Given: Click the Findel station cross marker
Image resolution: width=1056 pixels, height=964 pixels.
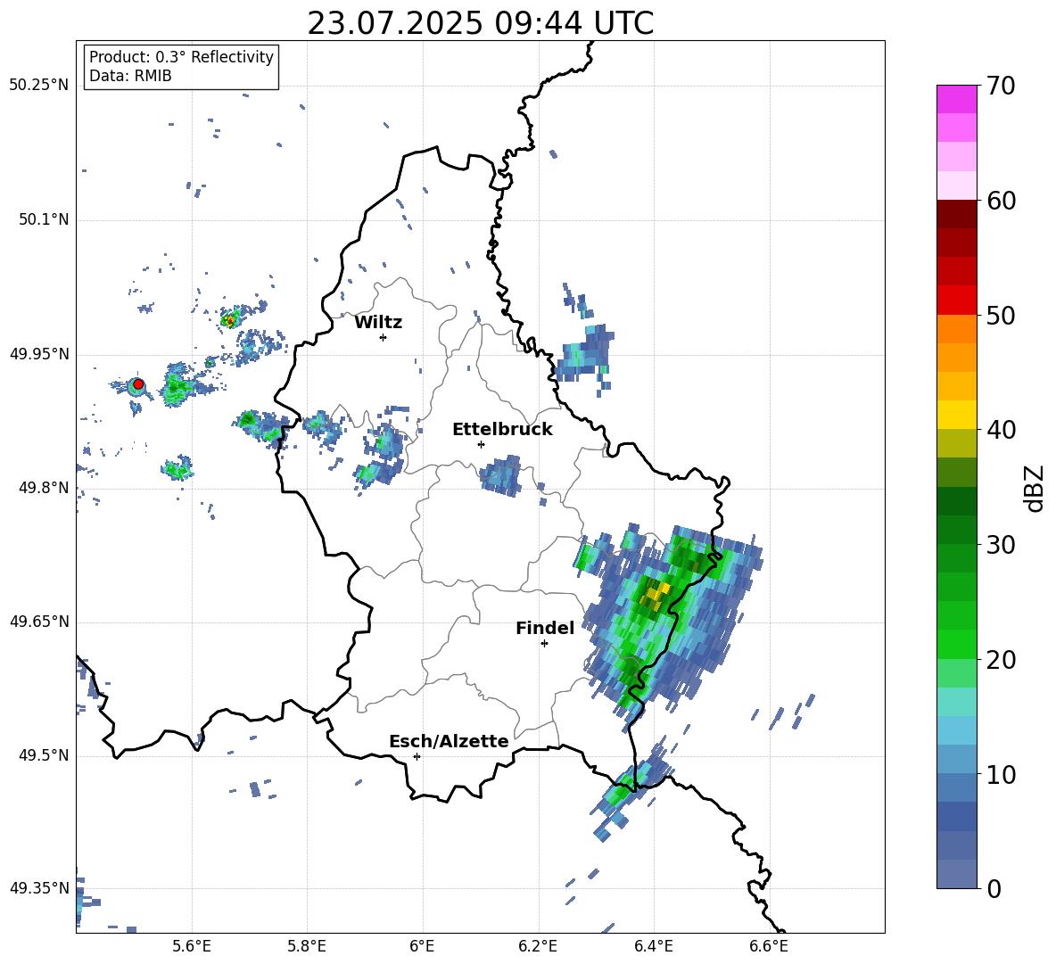Looking at the screenshot, I should click(x=544, y=644).
